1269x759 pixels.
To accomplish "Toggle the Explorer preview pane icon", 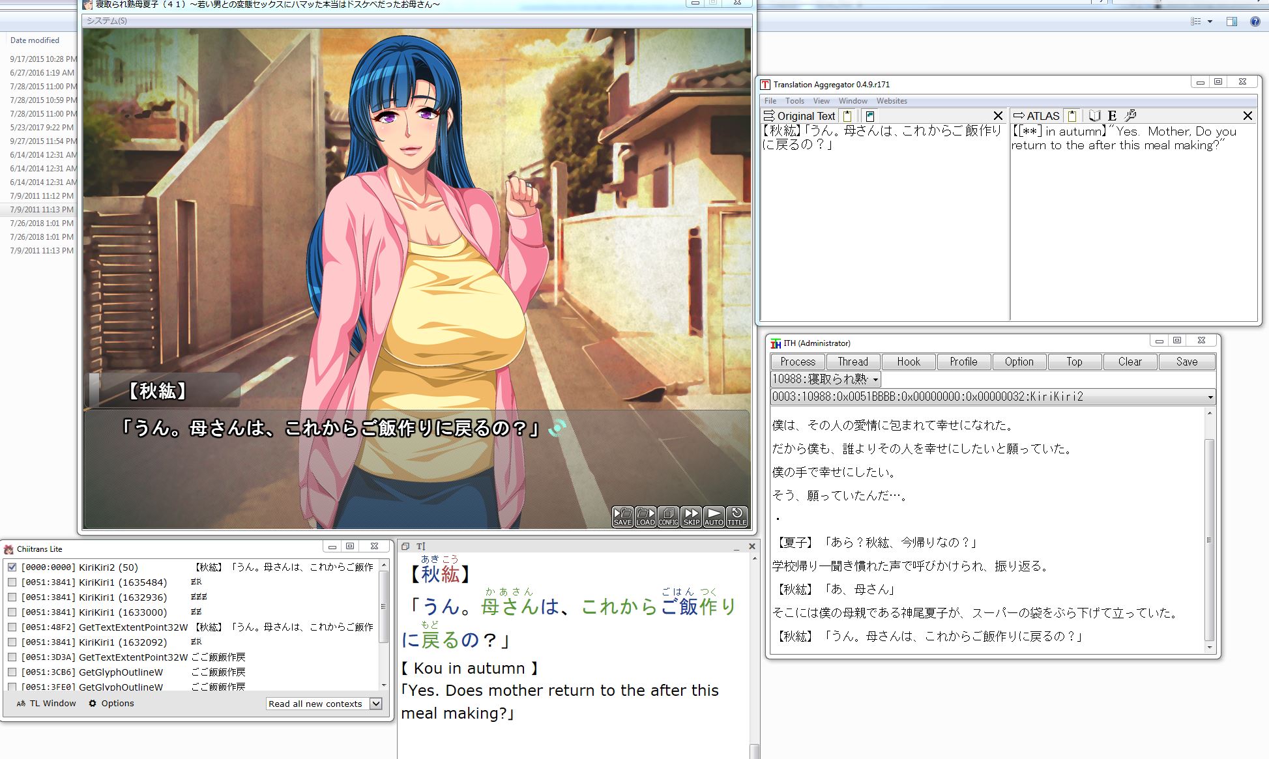I will coord(1231,21).
